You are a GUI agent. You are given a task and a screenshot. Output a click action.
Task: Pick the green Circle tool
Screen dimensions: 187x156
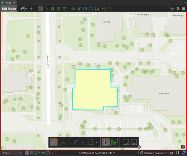point(58,8)
